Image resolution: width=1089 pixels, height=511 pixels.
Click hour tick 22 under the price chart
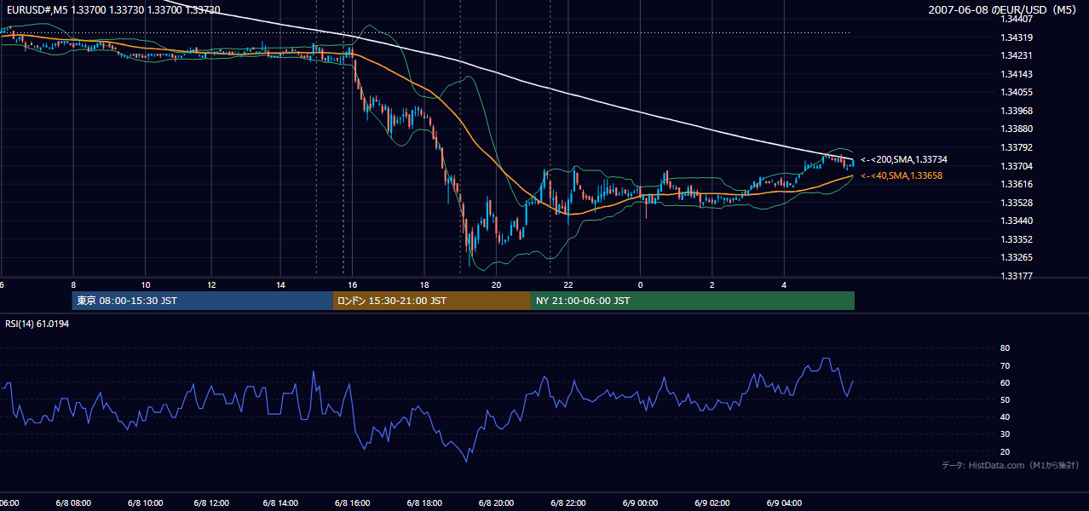(x=568, y=284)
